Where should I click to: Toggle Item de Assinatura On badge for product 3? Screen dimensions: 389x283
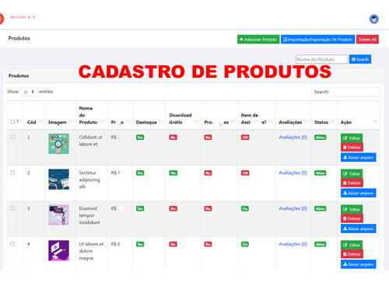[245, 208]
